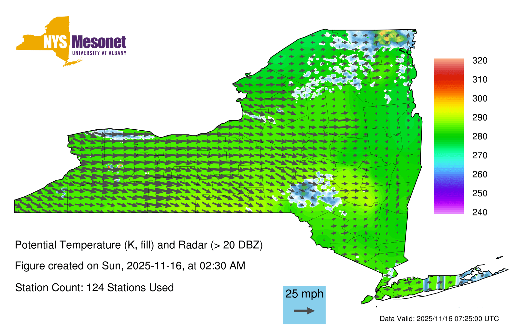Click the 320 label on the color scale

480,60
